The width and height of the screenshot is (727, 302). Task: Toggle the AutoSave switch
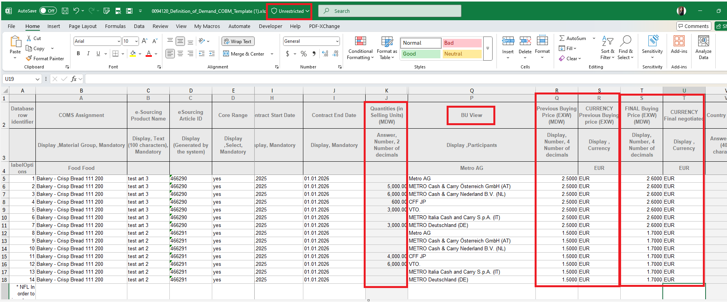(48, 11)
